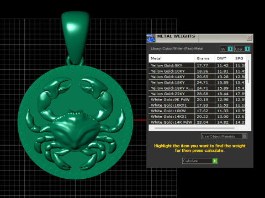265x198 pixels.
Task: Click the 17.77 grams value
Action: pyautogui.click(x=203, y=65)
